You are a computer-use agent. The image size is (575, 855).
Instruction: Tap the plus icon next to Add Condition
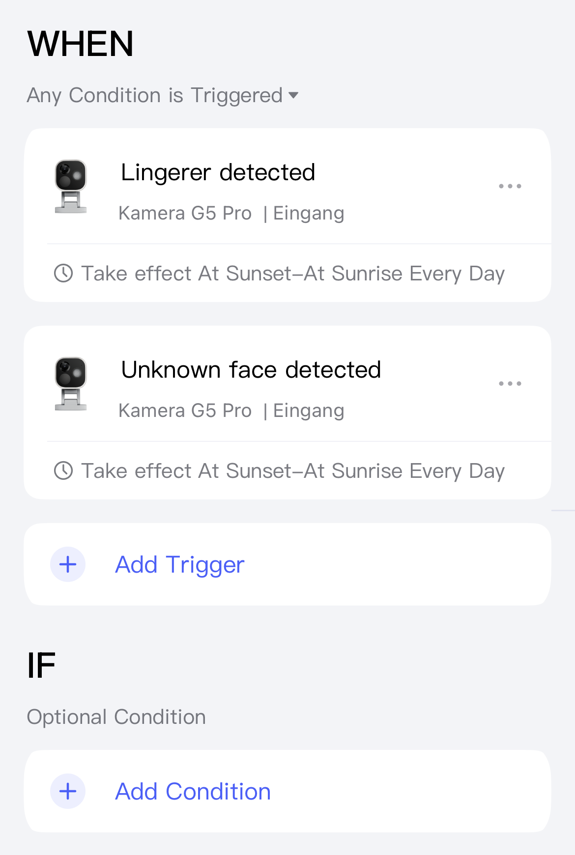(68, 791)
